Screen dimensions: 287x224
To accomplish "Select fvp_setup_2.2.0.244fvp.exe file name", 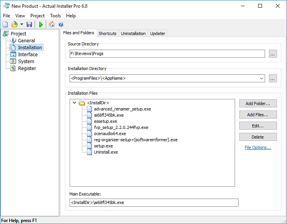I will pyautogui.click(x=121, y=127).
